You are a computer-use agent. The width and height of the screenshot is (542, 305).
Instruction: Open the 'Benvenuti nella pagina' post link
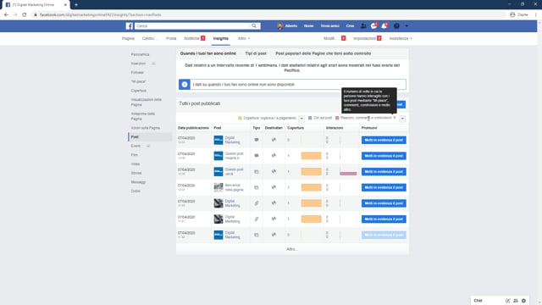(x=234, y=187)
